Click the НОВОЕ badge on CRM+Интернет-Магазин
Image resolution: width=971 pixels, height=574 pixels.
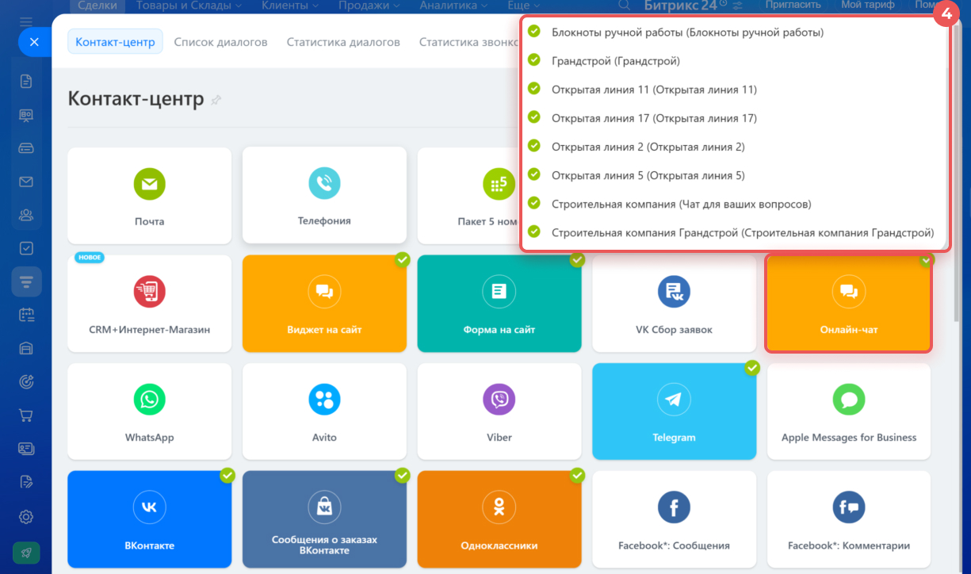90,258
